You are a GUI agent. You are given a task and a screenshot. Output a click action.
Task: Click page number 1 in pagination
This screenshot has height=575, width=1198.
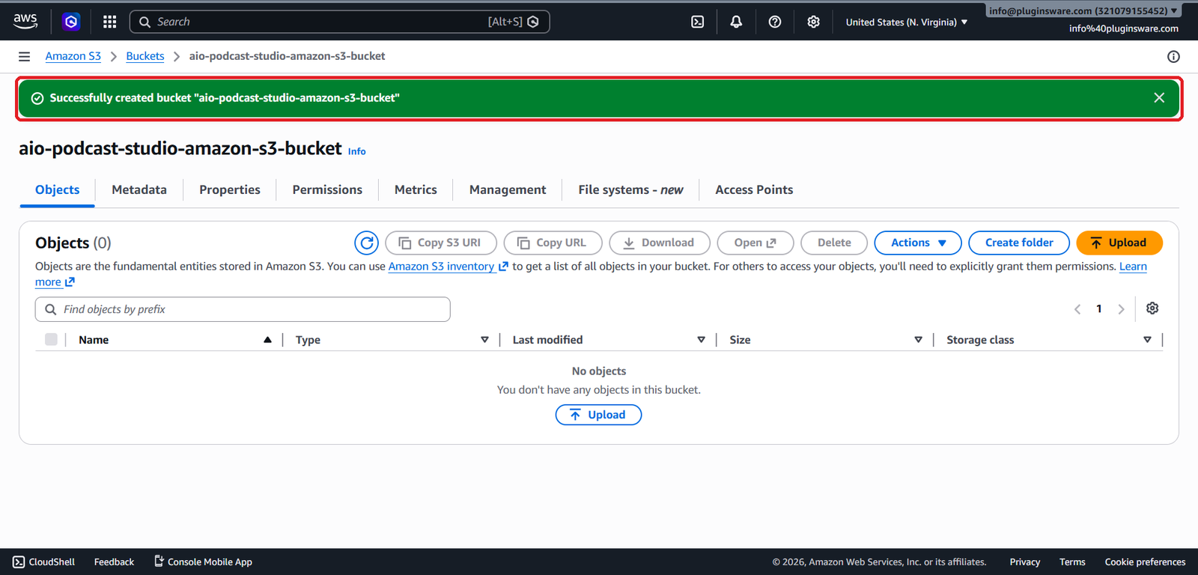tap(1099, 309)
